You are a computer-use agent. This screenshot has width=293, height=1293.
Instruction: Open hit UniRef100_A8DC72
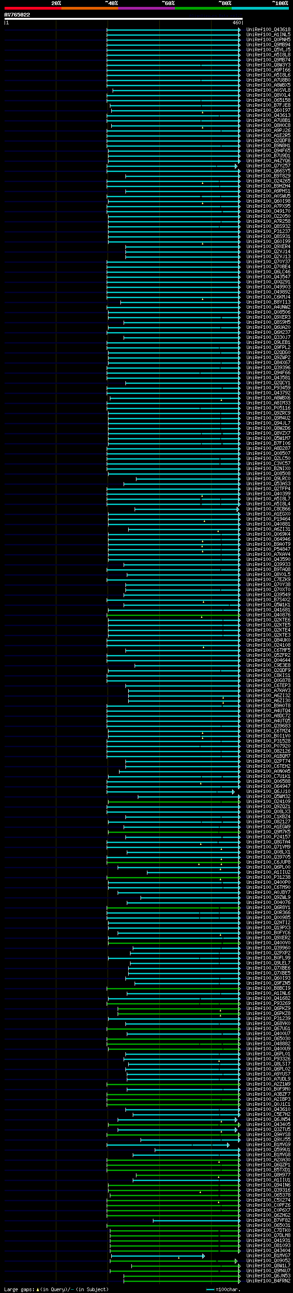click(x=268, y=716)
